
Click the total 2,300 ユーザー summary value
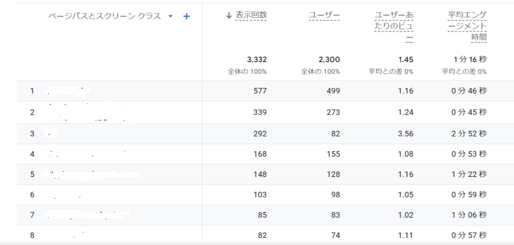click(330, 60)
